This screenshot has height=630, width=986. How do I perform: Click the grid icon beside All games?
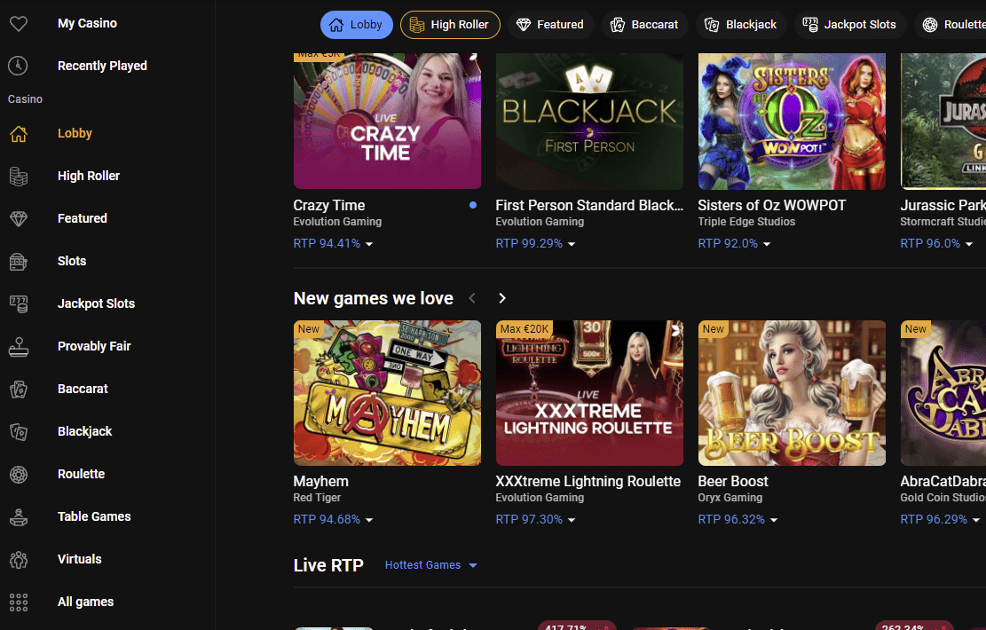pyautogui.click(x=18, y=602)
